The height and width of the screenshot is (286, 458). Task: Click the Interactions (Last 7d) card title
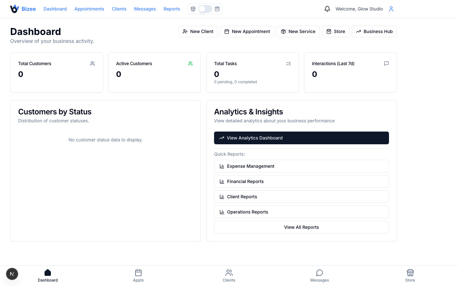coord(333,64)
